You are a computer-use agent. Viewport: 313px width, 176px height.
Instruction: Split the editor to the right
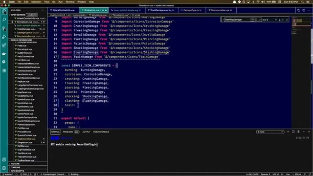tap(304, 10)
